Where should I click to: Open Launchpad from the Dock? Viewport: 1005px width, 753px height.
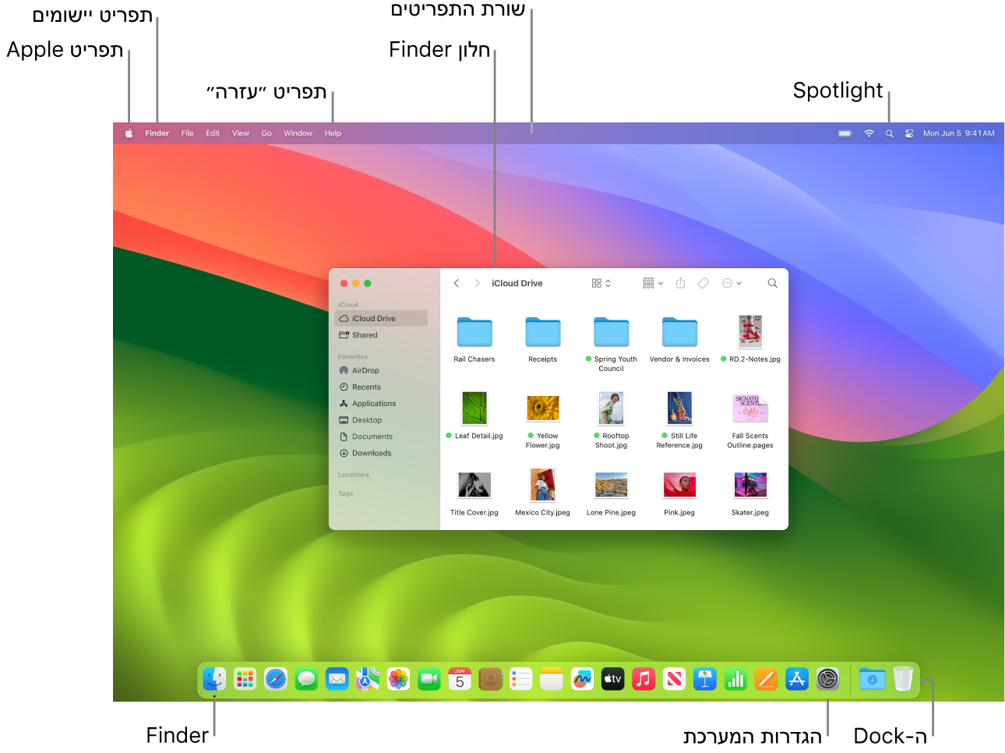tap(245, 679)
